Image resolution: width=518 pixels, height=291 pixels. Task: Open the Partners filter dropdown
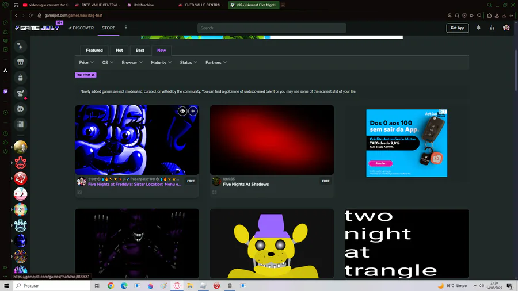(x=216, y=62)
